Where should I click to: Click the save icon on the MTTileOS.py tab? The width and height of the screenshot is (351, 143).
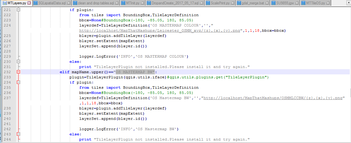303,3
